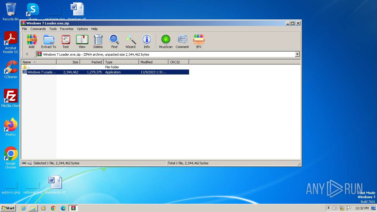The height and width of the screenshot is (212, 377).
Task: Open Firefox desktop shortcut
Action: click(x=11, y=127)
